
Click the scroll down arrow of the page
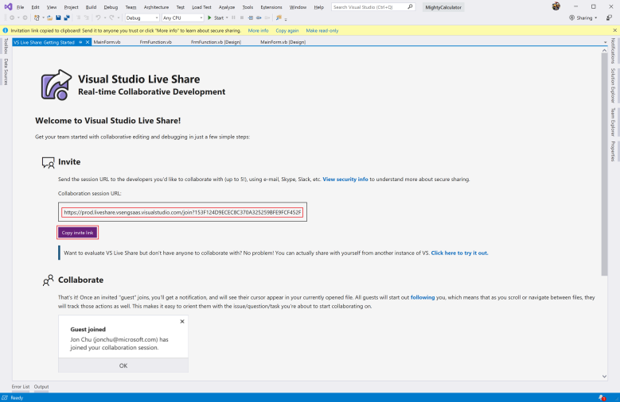click(x=604, y=377)
